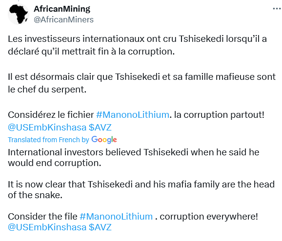Click the 'famille mafieuse' French paragraph
282x241 pixels.
(x=141, y=83)
